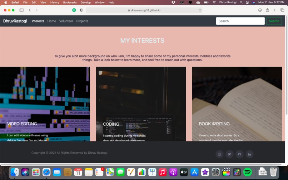The height and width of the screenshot is (180, 288).
Task: Open the Wi-Fi status menu
Action: coord(214,2)
